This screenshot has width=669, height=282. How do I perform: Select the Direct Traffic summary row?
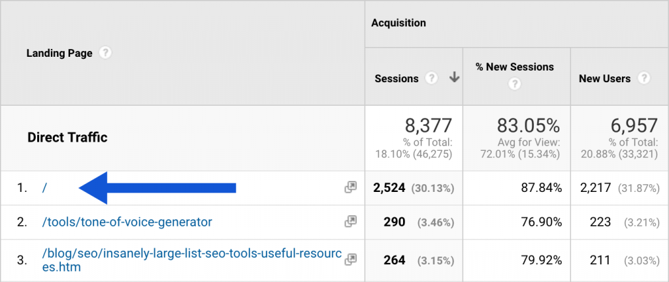point(67,138)
